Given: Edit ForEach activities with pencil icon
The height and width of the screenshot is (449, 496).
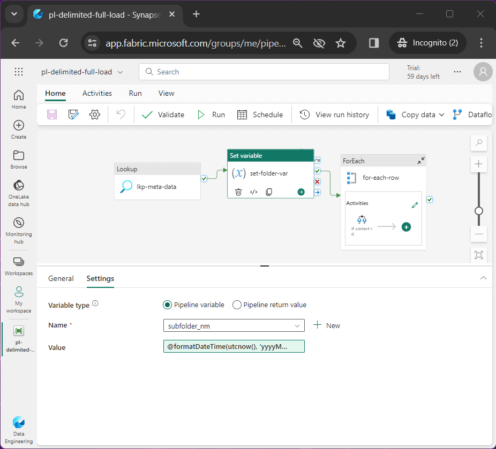Looking at the screenshot, I should (x=415, y=205).
